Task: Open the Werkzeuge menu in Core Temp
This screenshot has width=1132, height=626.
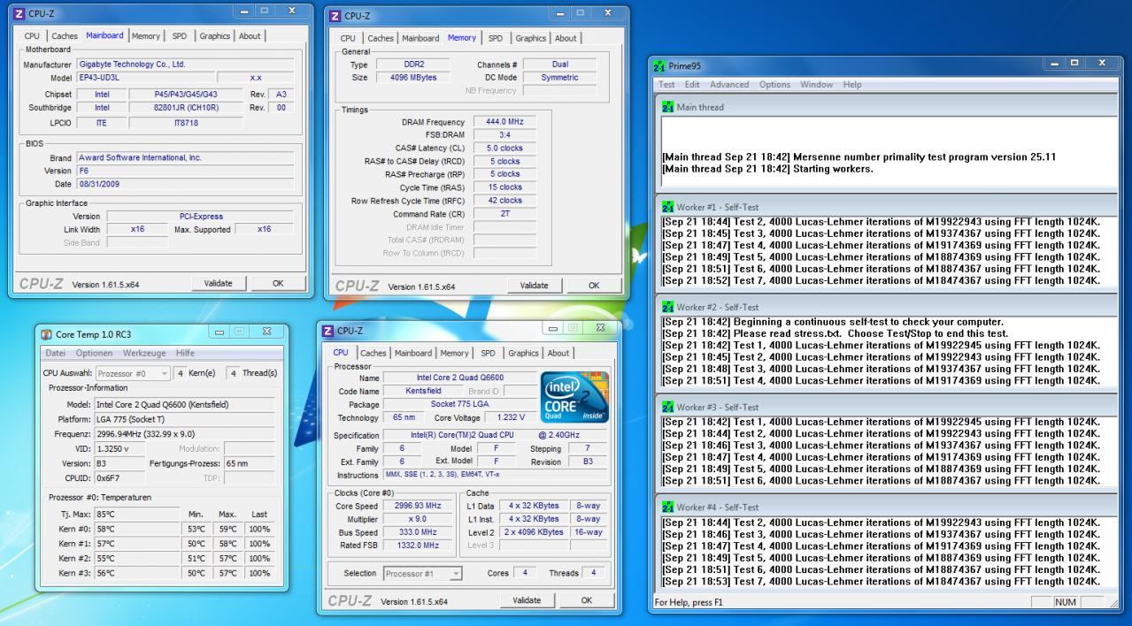Action: coord(145,353)
